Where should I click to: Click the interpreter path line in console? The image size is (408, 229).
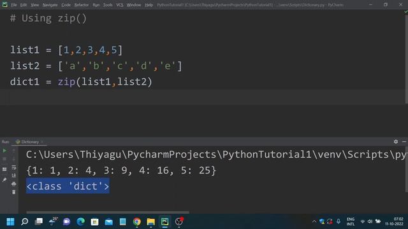click(x=216, y=155)
